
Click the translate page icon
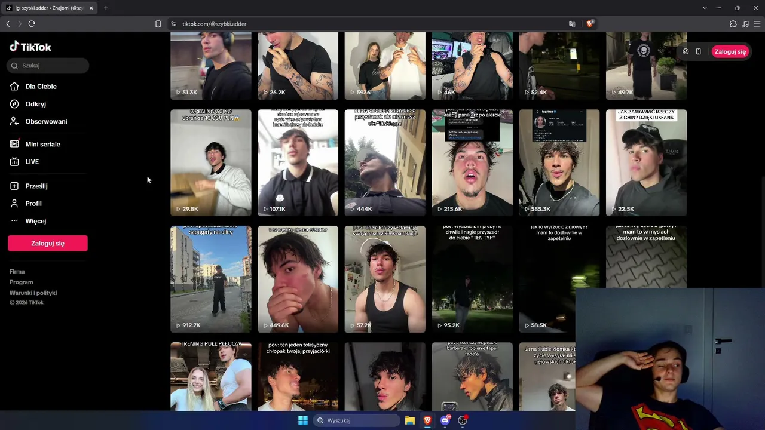pos(572,24)
